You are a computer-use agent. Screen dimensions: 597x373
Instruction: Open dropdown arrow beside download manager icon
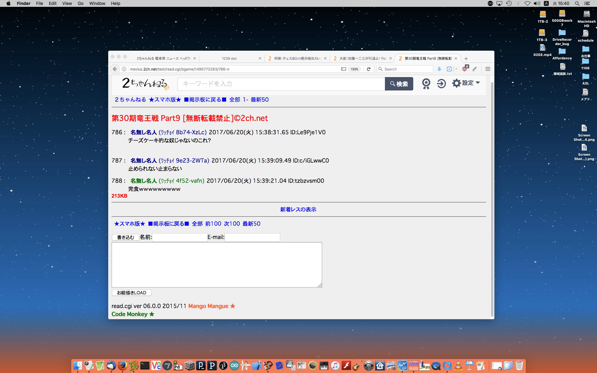456,69
